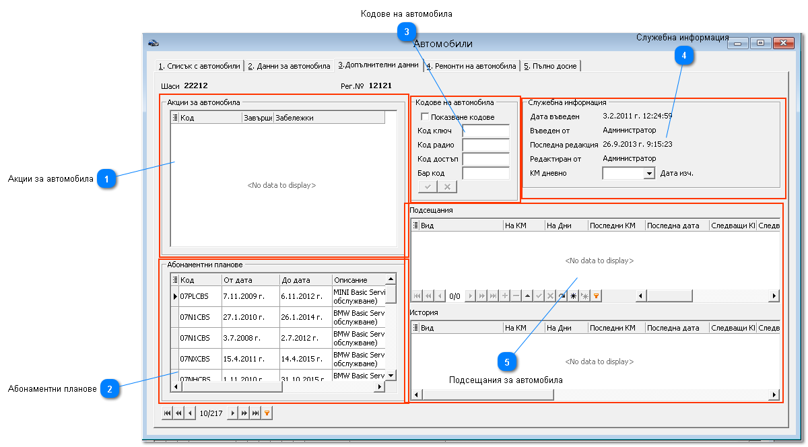Click the horizontal scrollbar thumb of Абонаментни планове grid
Viewport: 808px width, 447px height.
pos(232,386)
